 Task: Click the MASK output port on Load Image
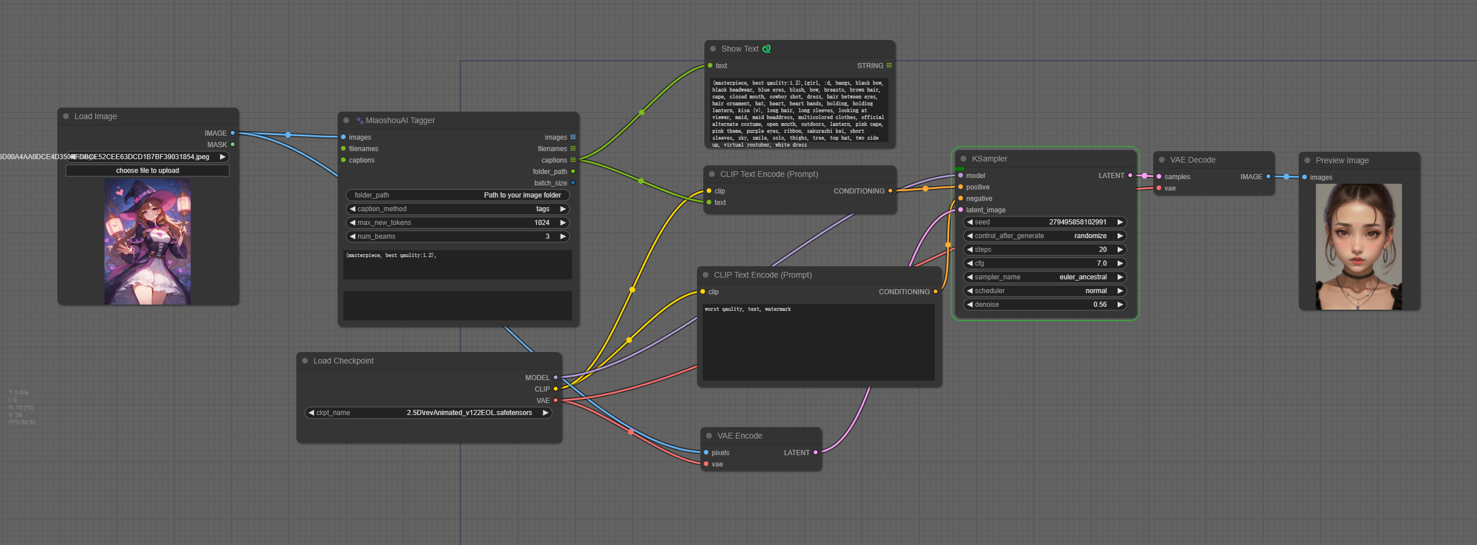tap(233, 144)
